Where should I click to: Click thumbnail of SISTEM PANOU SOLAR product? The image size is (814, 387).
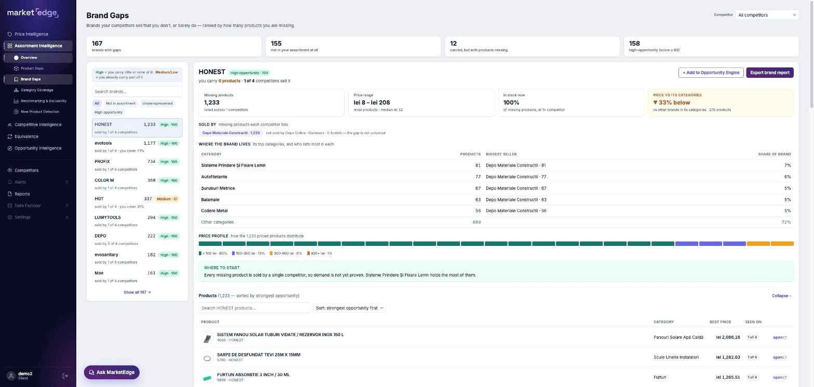[x=207, y=338]
